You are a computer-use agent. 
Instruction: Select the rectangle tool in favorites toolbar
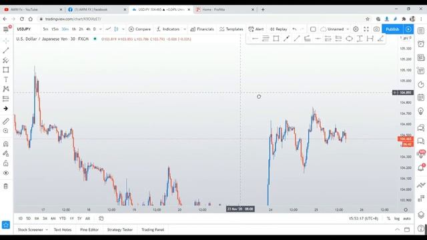point(276,39)
